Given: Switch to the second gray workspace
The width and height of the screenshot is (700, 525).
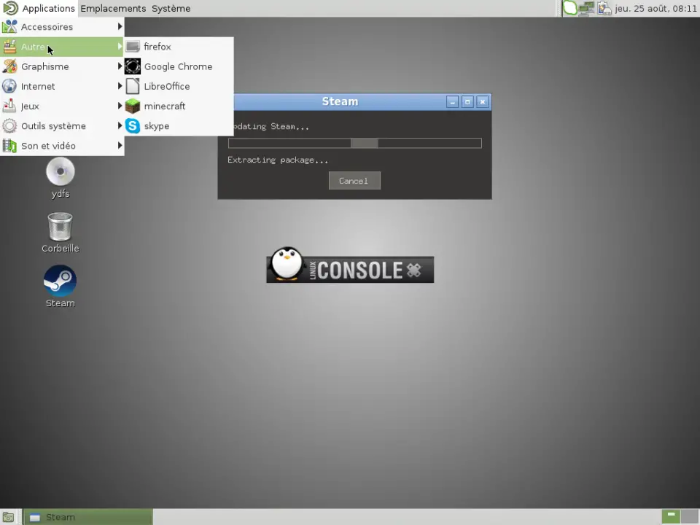Looking at the screenshot, I should click(x=690, y=517).
